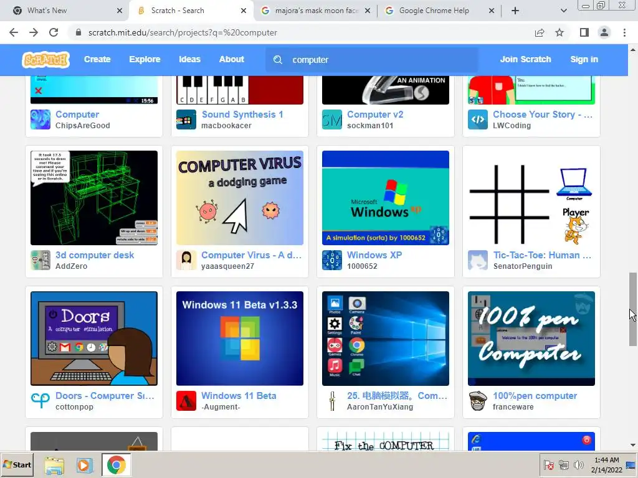
Task: Open the media player taskbar icon
Action: pos(84,465)
